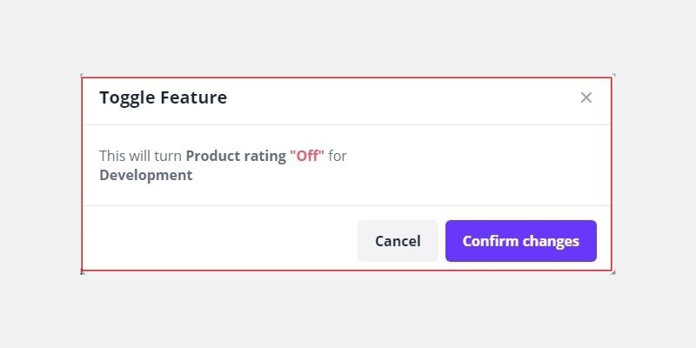Viewport: 696px width, 348px height.
Task: Click Confirm changes to apply toggle
Action: coord(520,241)
